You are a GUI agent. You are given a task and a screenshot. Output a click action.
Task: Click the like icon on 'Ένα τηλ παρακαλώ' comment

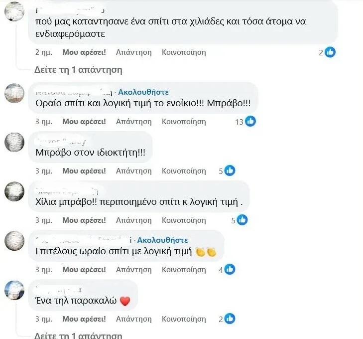[x=230, y=319]
